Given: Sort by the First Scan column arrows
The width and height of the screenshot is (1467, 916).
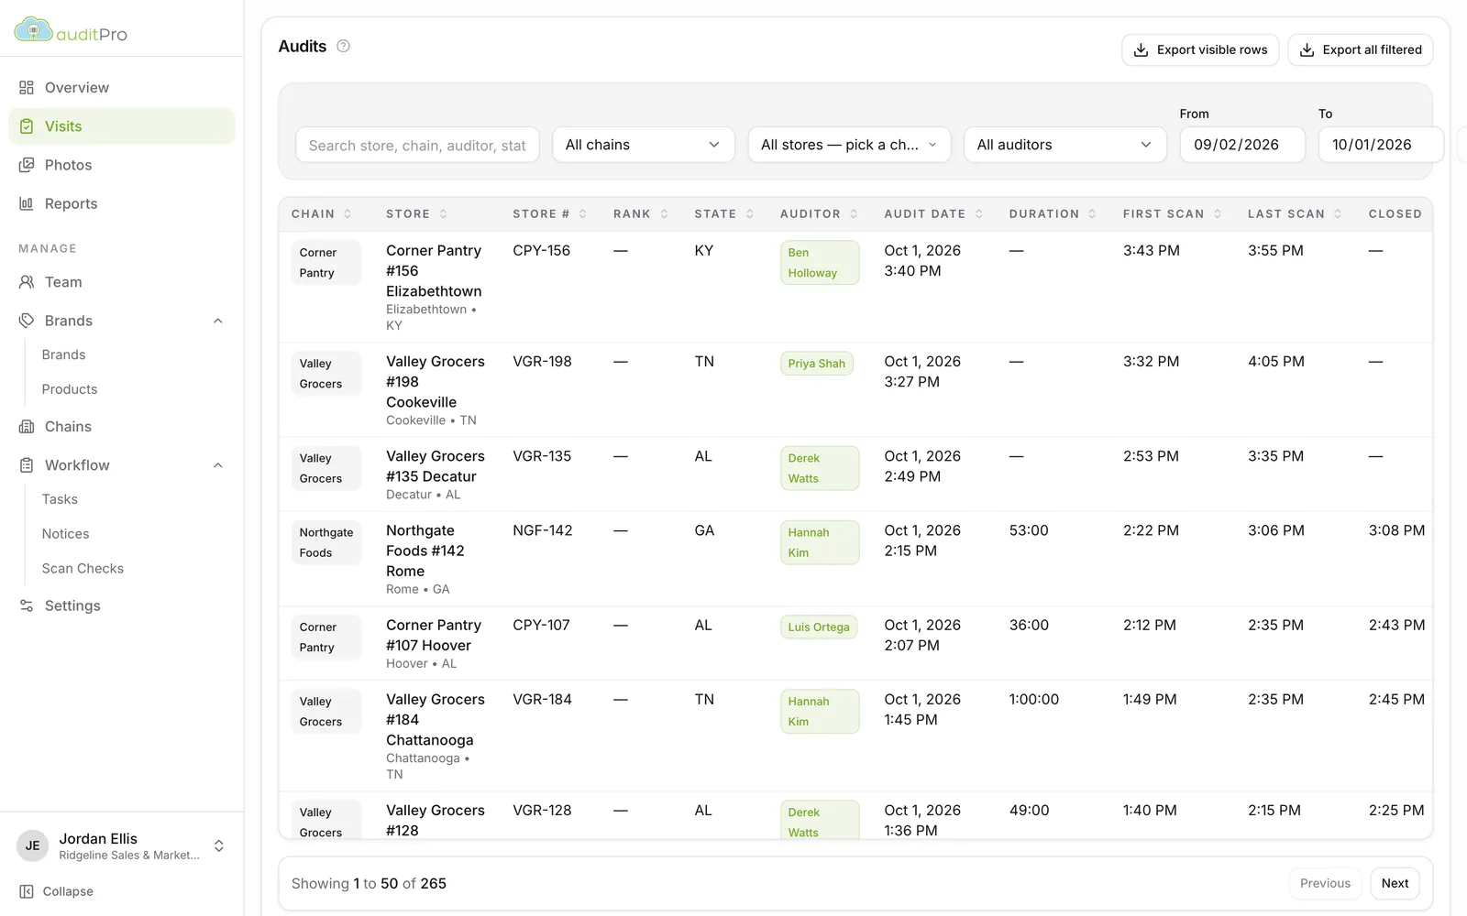Looking at the screenshot, I should tap(1218, 213).
